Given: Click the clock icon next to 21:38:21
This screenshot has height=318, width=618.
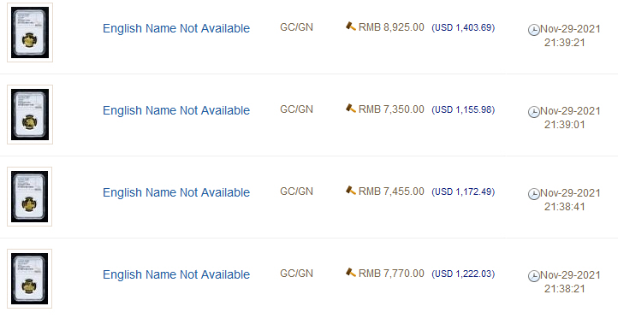Looking at the screenshot, I should [x=533, y=276].
